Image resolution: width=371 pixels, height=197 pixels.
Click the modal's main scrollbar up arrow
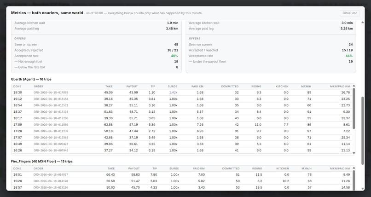click(362, 23)
